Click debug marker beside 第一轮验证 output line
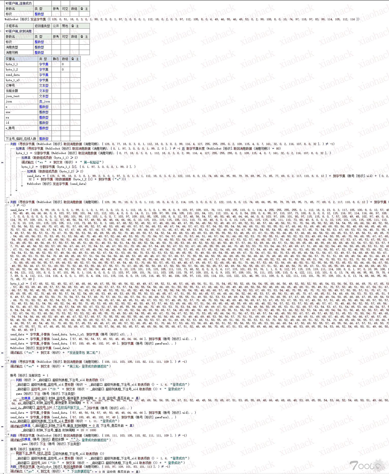 (2, 162)
